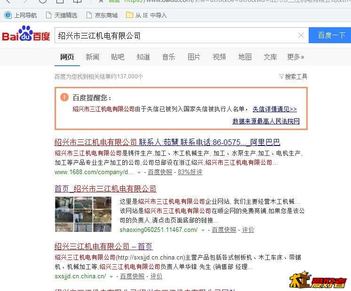Click the shaoxing060251.11467.com URL text
The width and height of the screenshot is (351, 291).
(x=159, y=230)
